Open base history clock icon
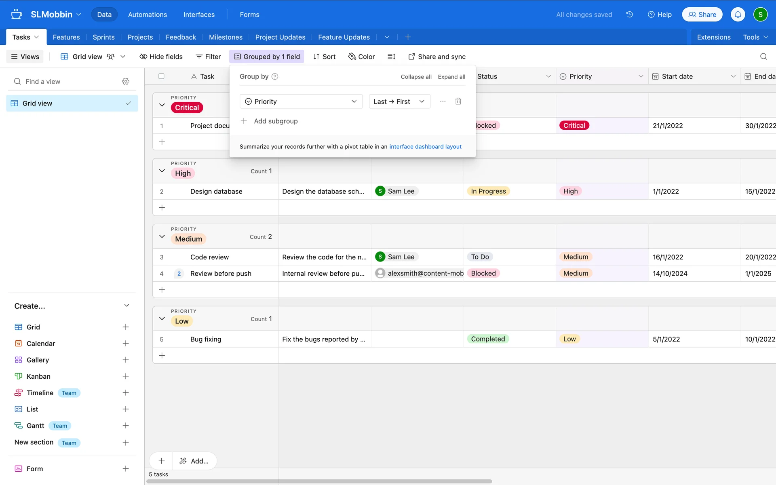This screenshot has width=776, height=485. point(629,15)
